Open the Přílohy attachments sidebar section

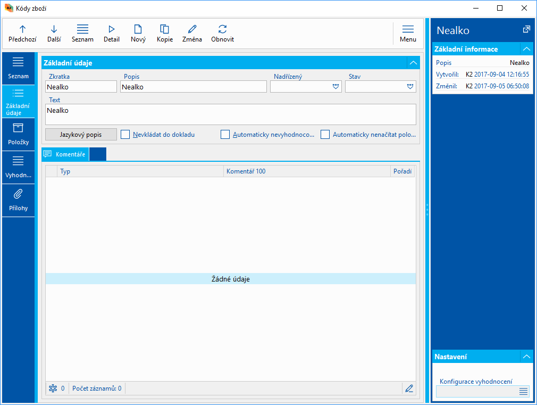tap(18, 200)
